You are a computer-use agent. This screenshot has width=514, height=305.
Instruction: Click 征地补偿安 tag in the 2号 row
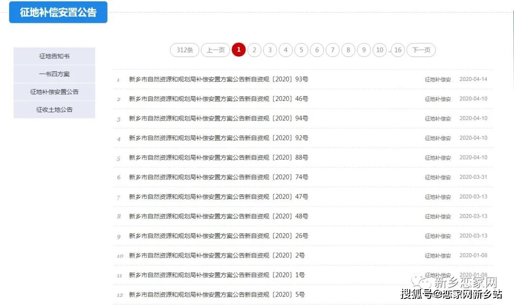(438, 256)
